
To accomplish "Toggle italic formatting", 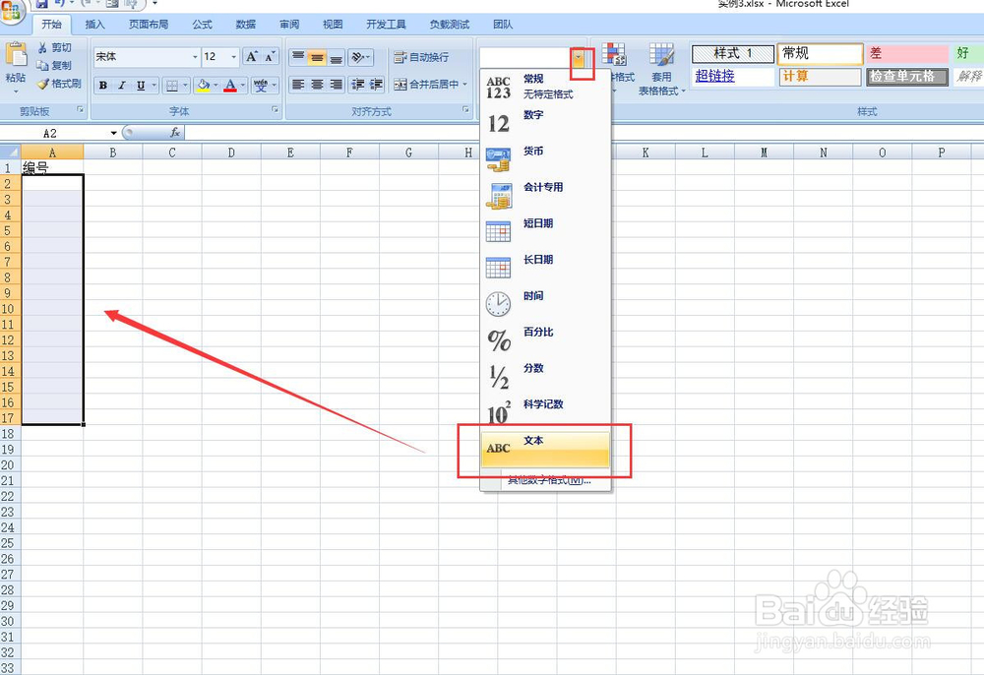I will [122, 86].
